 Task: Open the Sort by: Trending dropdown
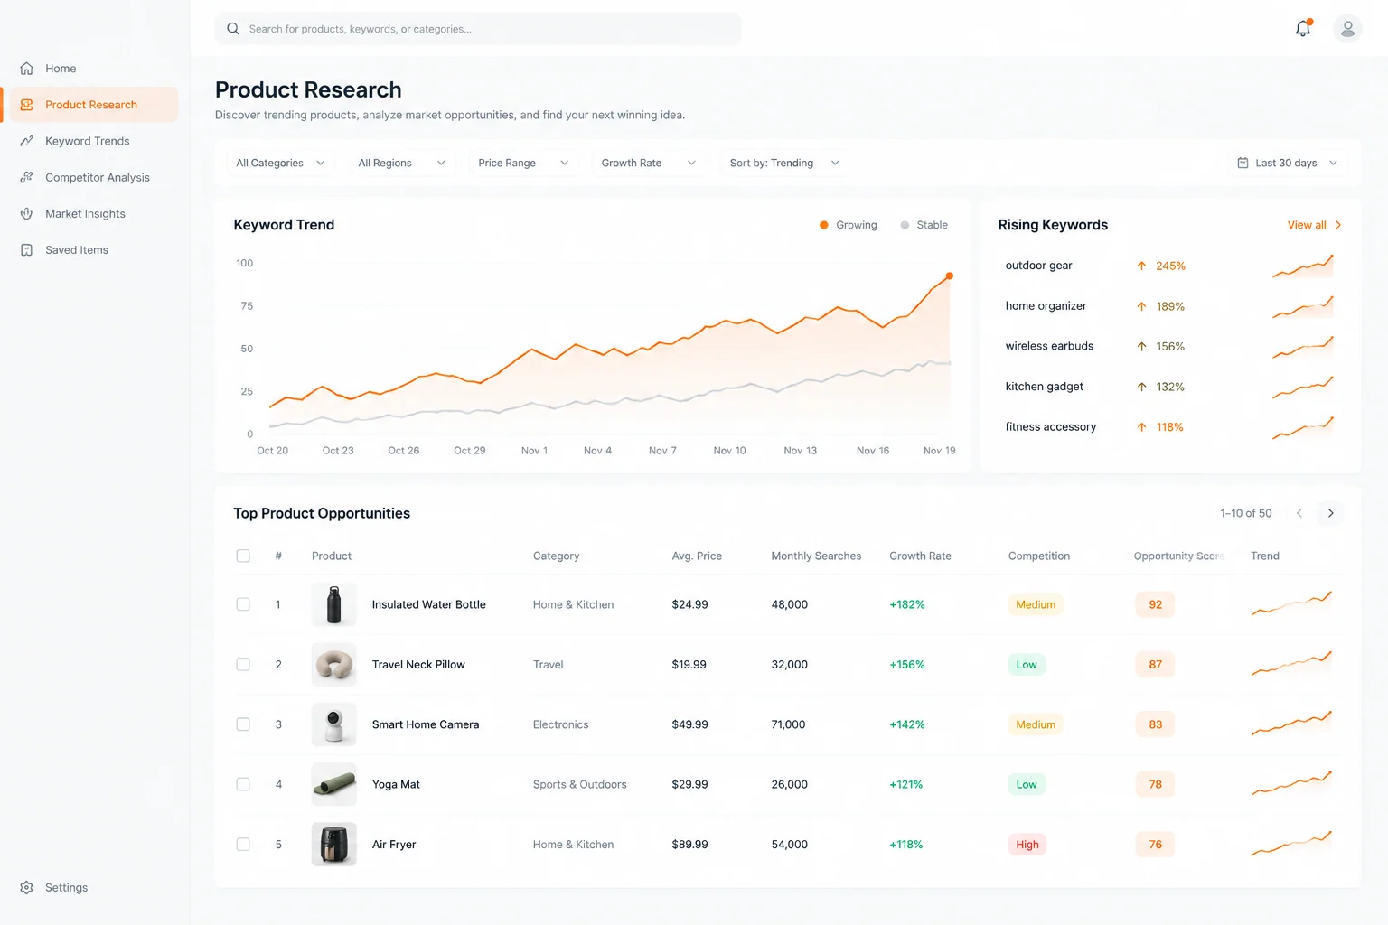[784, 163]
